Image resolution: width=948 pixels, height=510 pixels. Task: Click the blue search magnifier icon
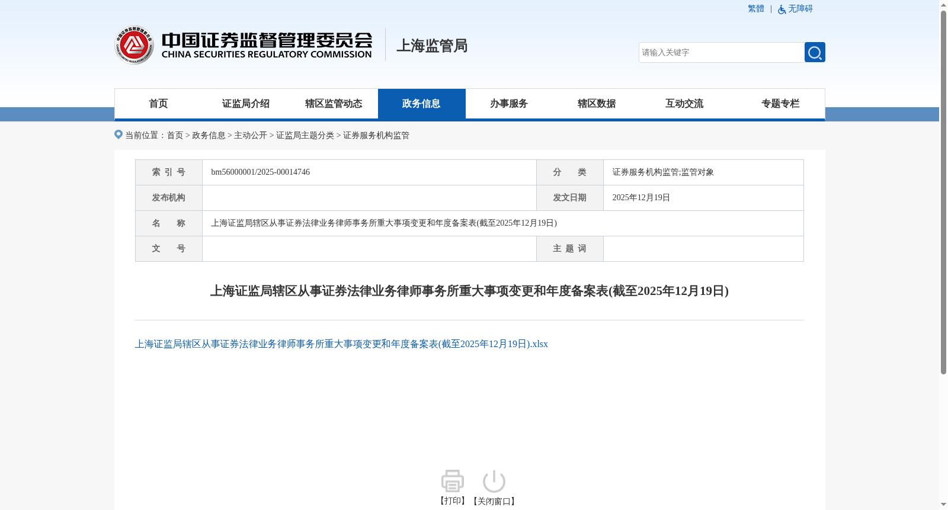tap(815, 52)
